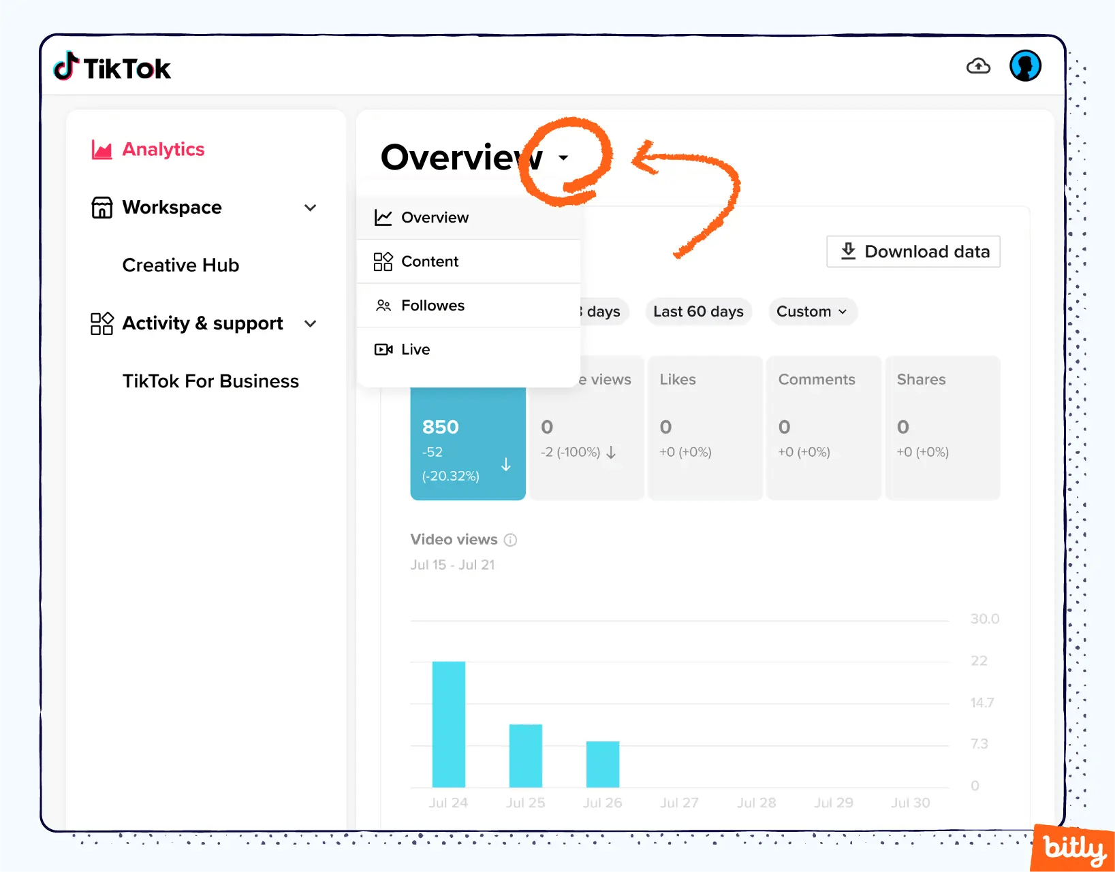
Task: Click the Workspace storefront icon
Action: 101,207
